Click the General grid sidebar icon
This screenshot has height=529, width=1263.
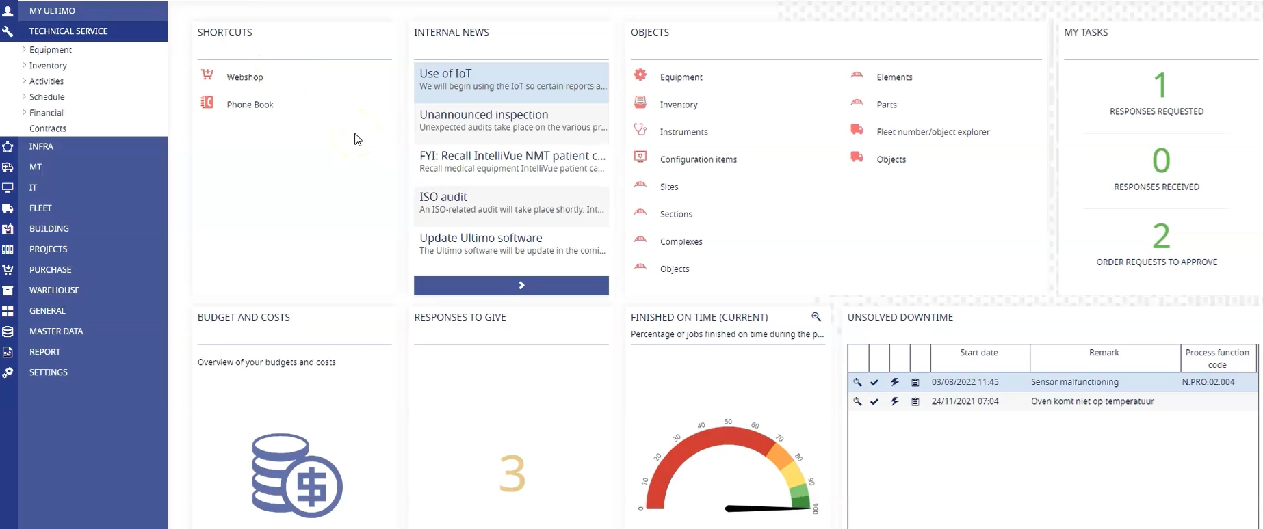coord(8,310)
